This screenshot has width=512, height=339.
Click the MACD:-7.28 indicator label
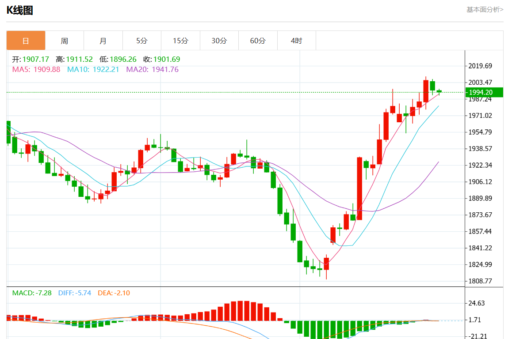[32, 293]
